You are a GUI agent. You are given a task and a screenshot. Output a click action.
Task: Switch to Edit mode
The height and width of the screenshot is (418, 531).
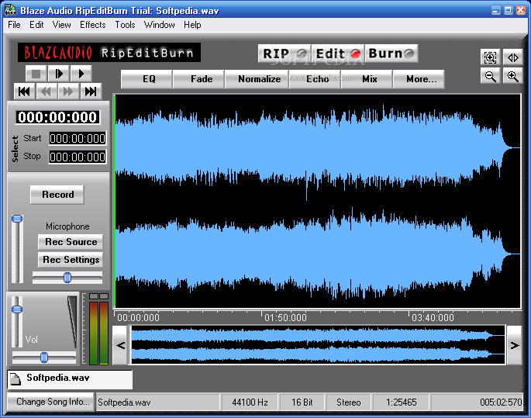pyautogui.click(x=338, y=54)
